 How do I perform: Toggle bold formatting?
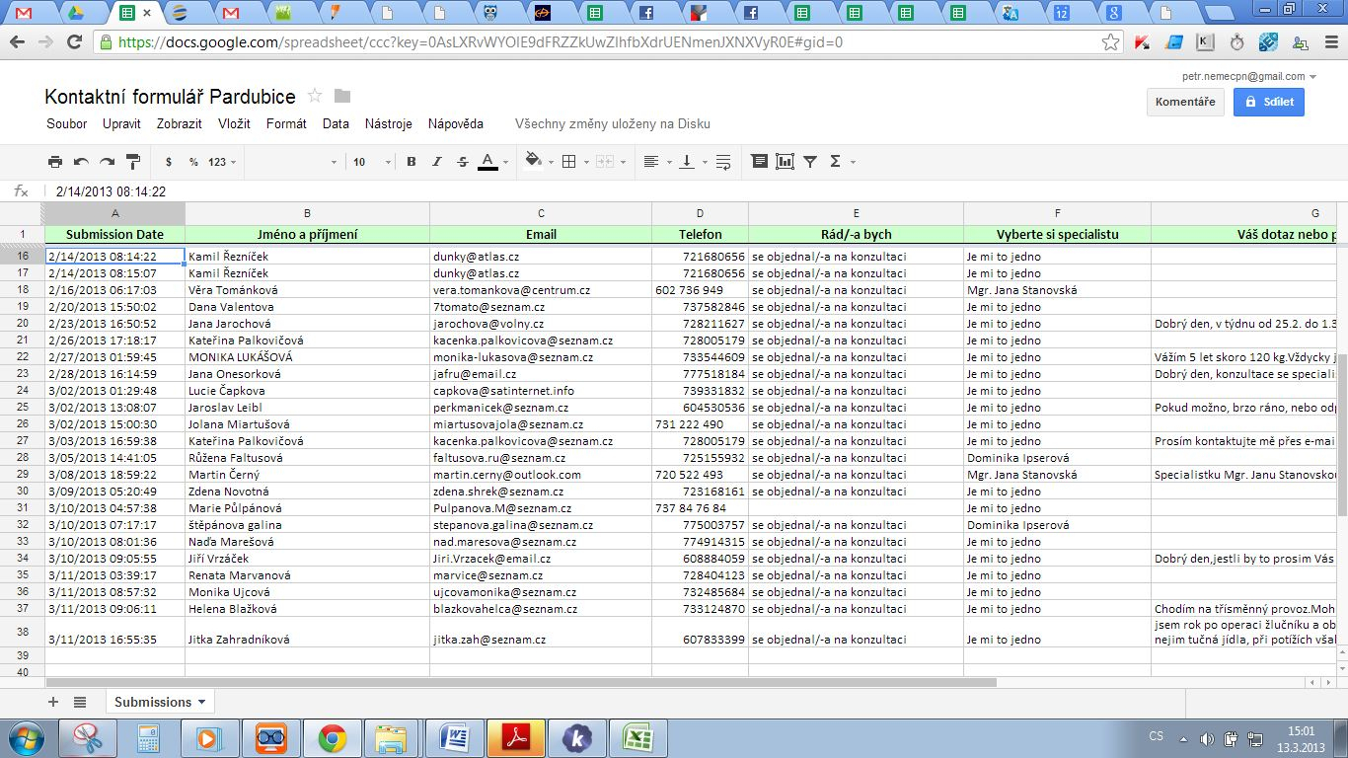point(411,161)
